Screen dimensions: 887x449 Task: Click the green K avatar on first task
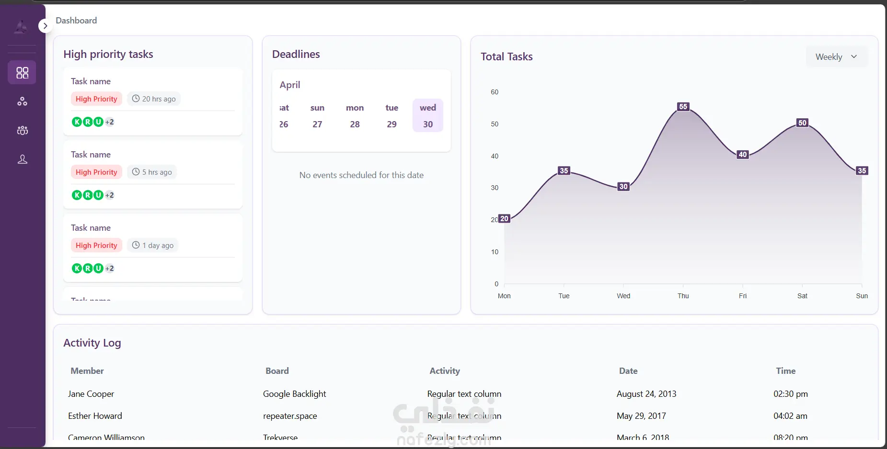click(x=77, y=122)
